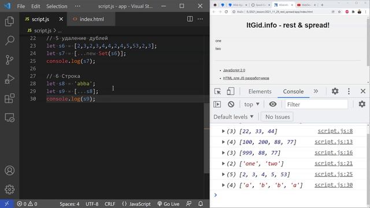Select the inspect element tool in DevTools
Viewport: 370px width, 208px height.
click(217, 91)
